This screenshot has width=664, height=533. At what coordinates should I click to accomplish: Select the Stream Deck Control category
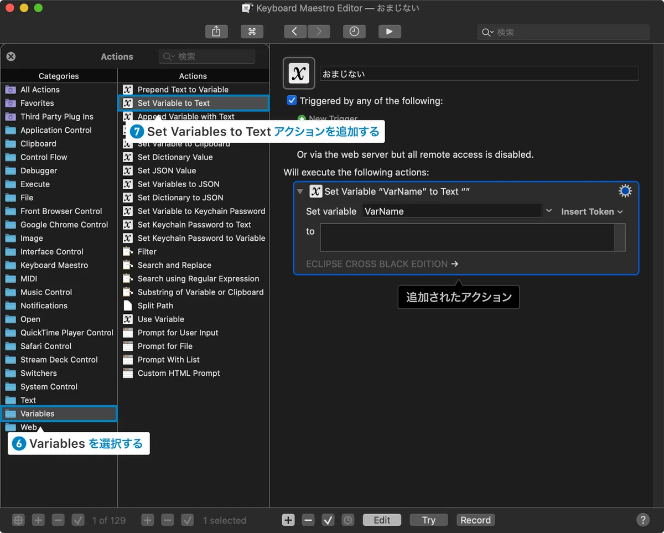59,360
